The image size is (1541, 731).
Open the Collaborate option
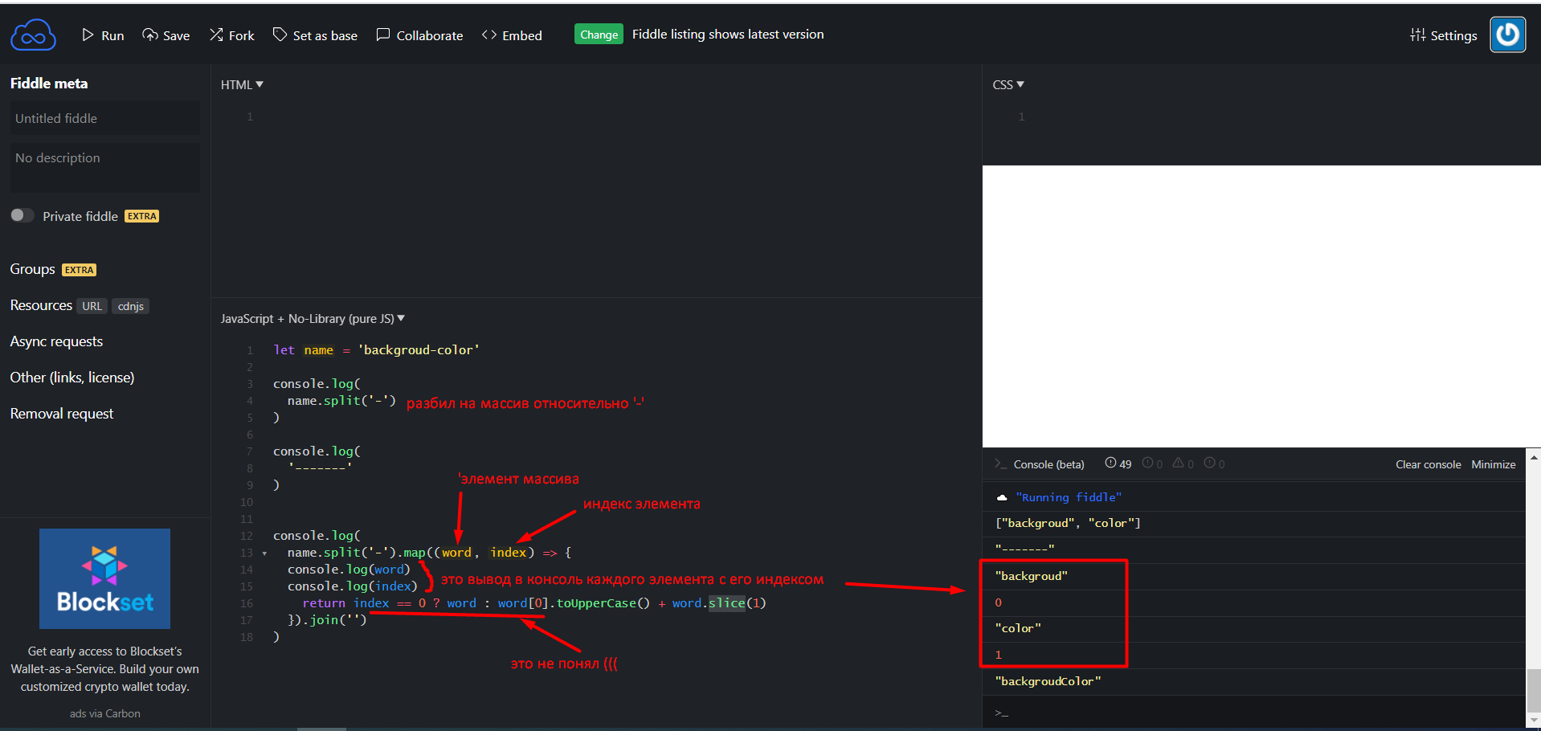click(x=419, y=35)
